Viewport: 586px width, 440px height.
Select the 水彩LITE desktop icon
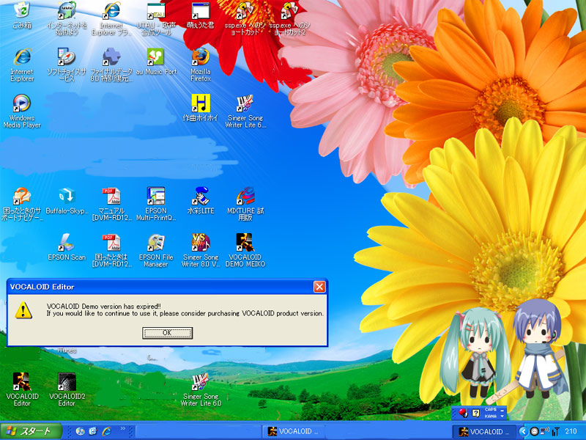(x=201, y=200)
